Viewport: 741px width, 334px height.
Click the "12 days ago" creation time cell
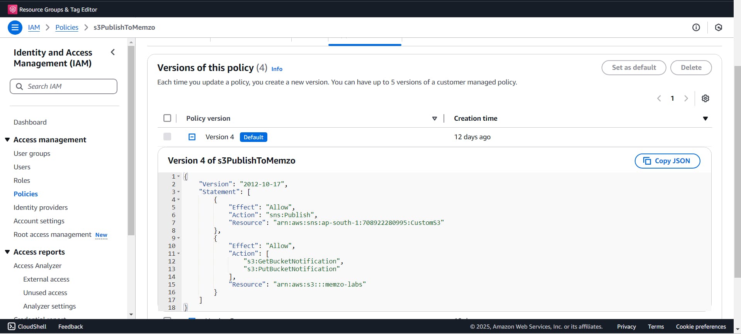472,137
